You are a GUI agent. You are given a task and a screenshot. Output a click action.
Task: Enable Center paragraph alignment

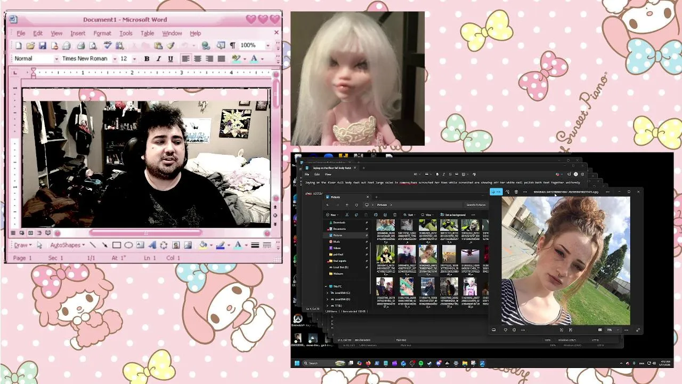(197, 59)
